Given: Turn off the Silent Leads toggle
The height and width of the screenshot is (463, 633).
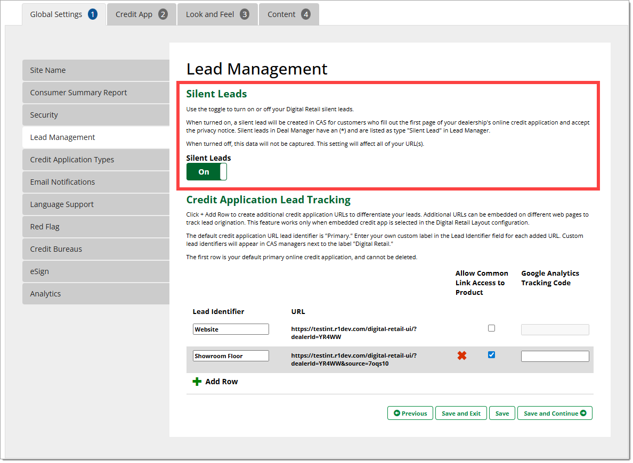Looking at the screenshot, I should coord(207,172).
